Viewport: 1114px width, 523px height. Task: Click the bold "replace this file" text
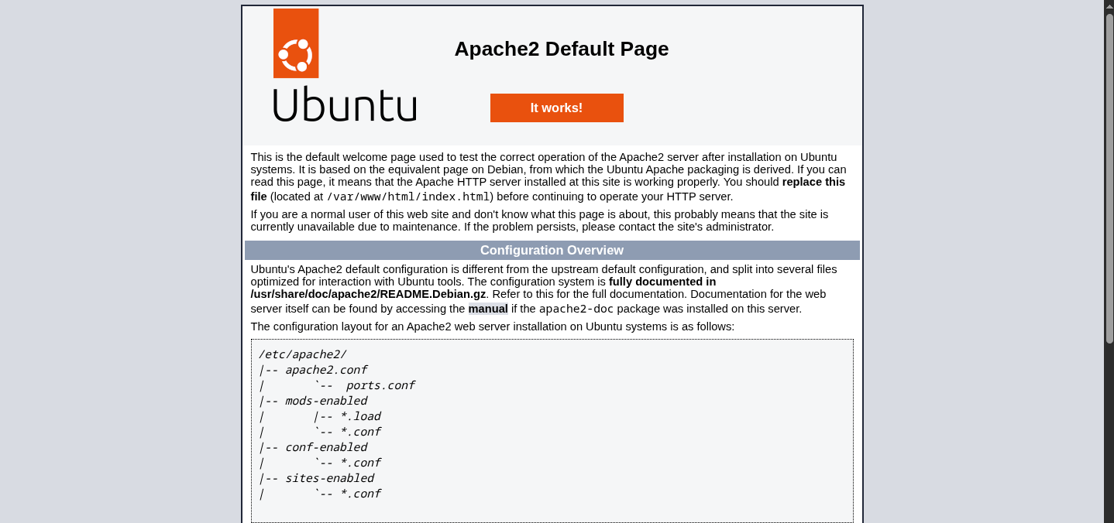813,183
